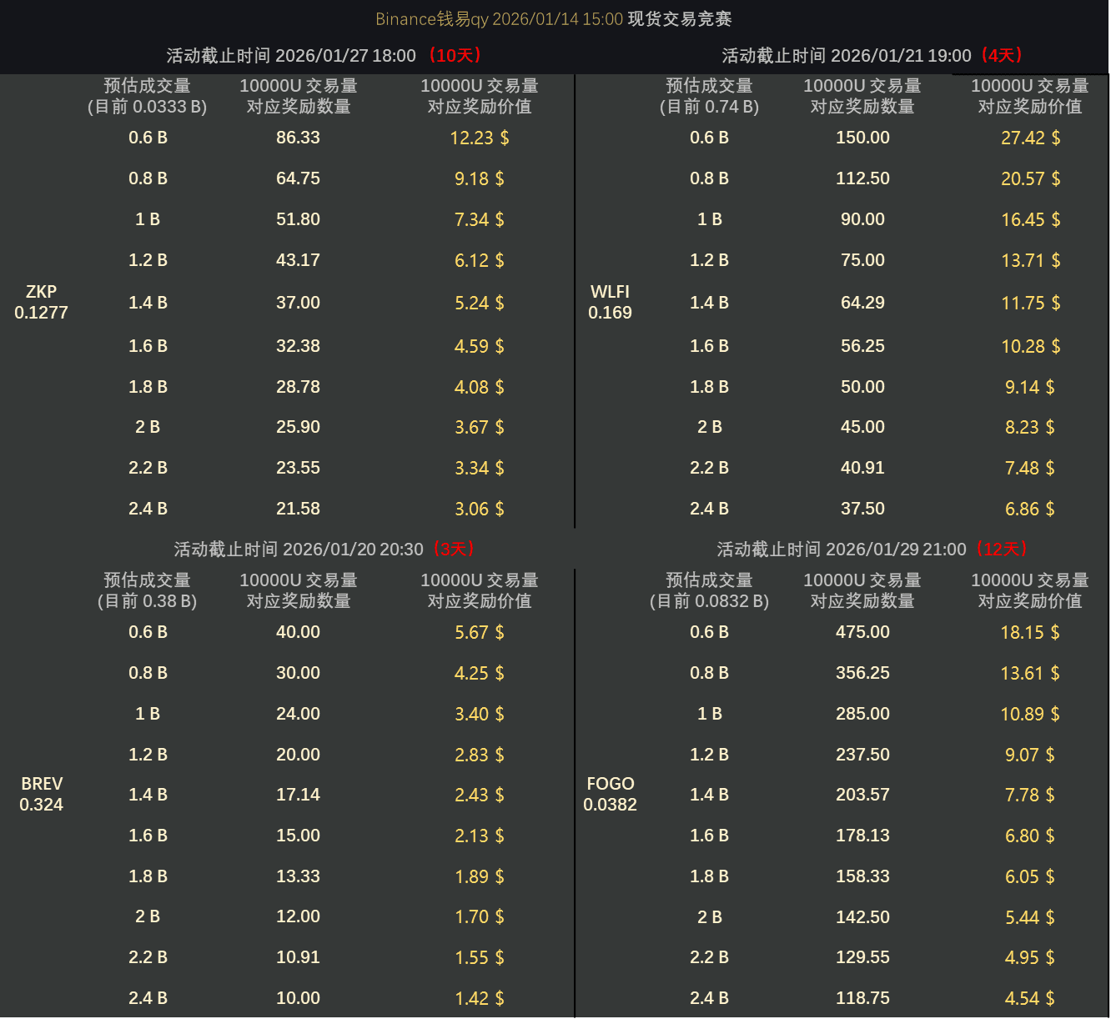Select the quantity '24.00'
Viewport: 1111px width, 1019px height.
[x=298, y=714]
